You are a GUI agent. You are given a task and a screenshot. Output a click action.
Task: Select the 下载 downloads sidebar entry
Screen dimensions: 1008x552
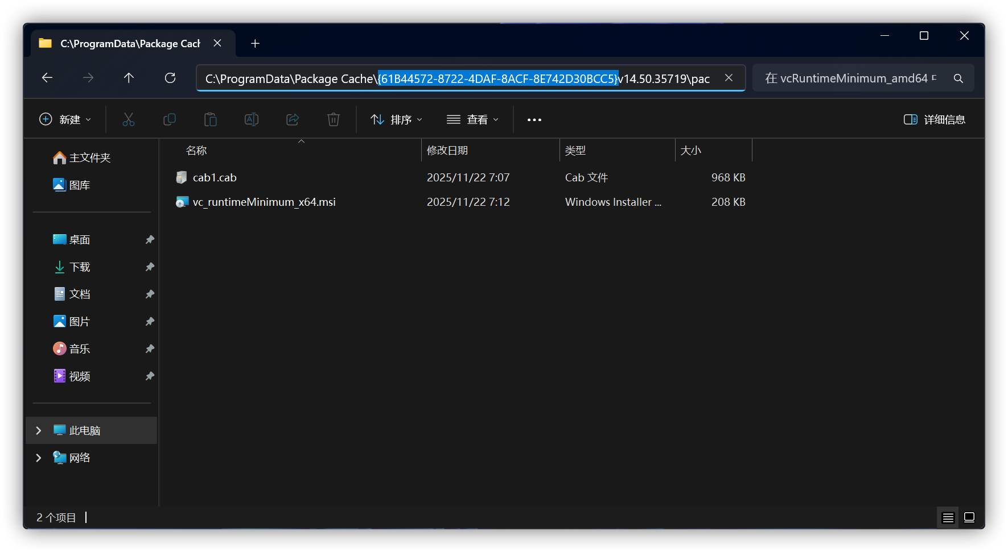(x=81, y=267)
